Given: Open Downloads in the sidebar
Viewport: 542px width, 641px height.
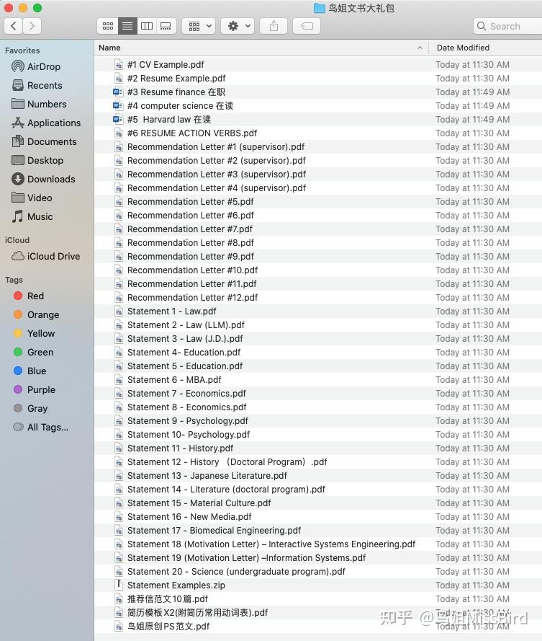Looking at the screenshot, I should point(43,180).
